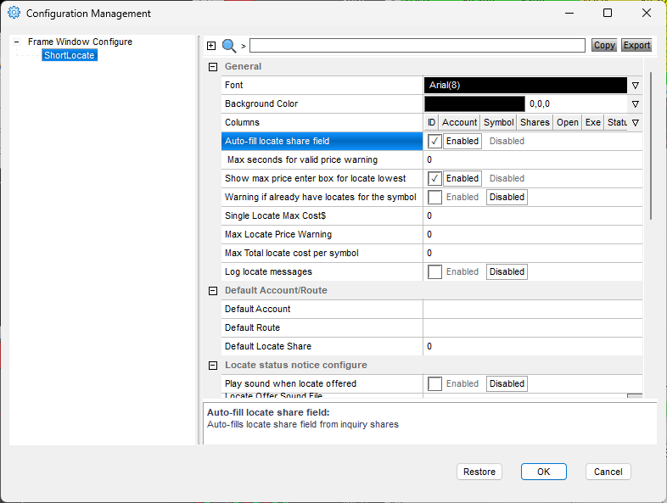Click the black Background Color swatch

pos(474,104)
